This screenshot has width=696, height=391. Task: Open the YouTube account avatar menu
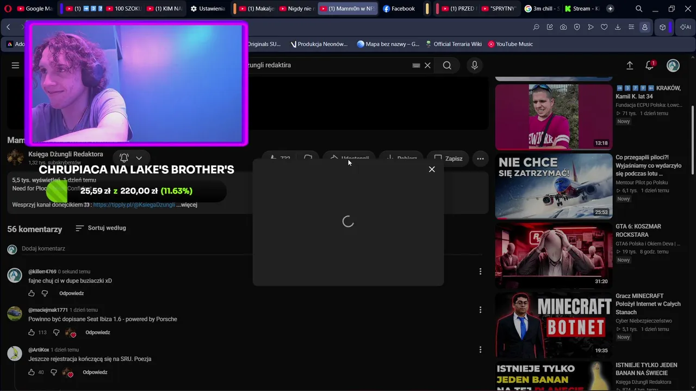click(x=673, y=65)
